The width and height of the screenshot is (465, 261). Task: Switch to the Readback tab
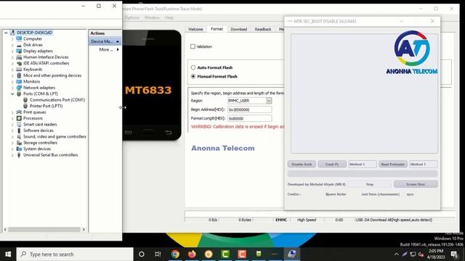tap(263, 29)
